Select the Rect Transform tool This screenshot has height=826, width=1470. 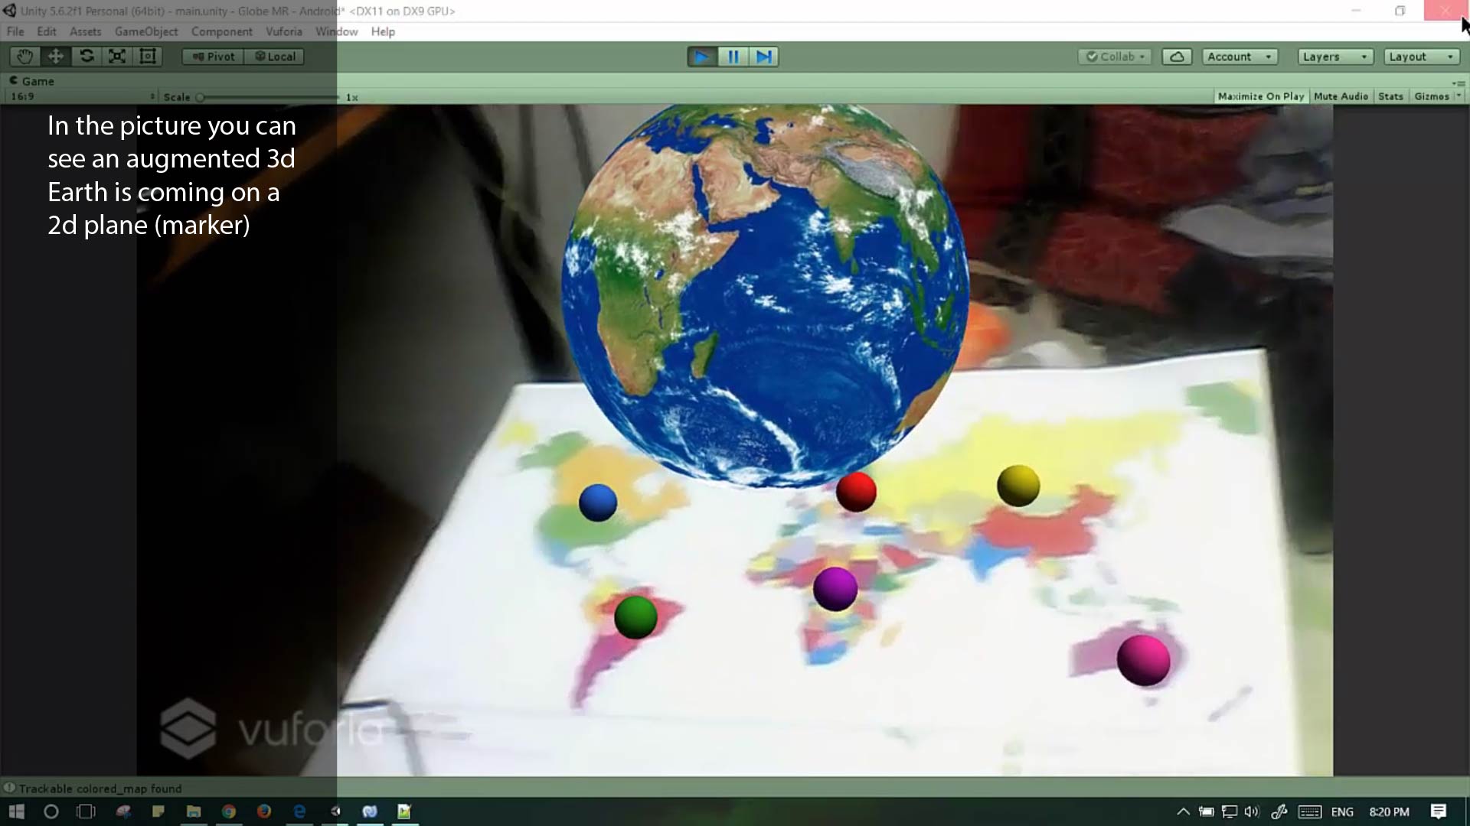coord(148,57)
